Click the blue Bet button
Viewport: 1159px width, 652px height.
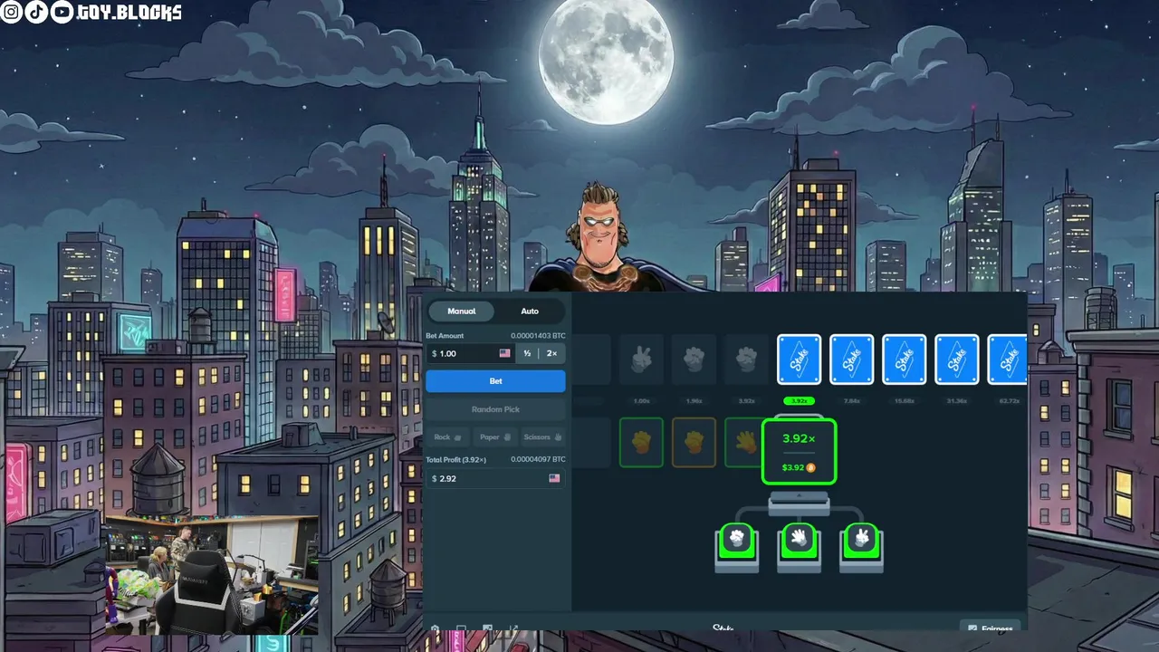pyautogui.click(x=495, y=381)
